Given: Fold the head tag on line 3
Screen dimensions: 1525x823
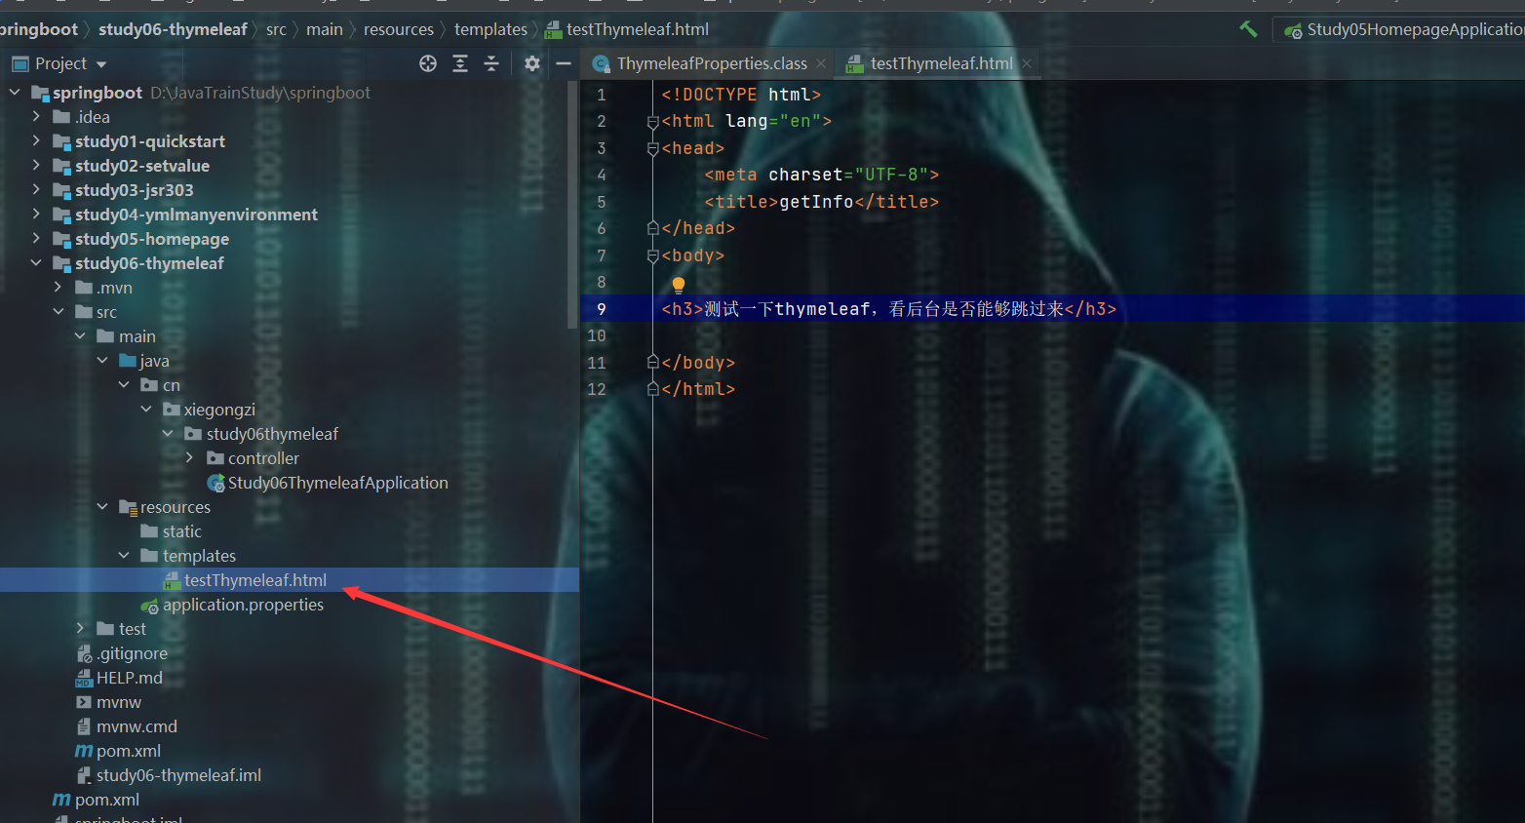Looking at the screenshot, I should (653, 149).
